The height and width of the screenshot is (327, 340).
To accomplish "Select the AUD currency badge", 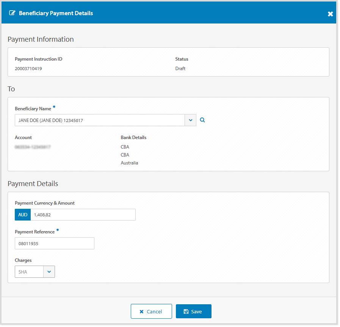I will (x=22, y=214).
